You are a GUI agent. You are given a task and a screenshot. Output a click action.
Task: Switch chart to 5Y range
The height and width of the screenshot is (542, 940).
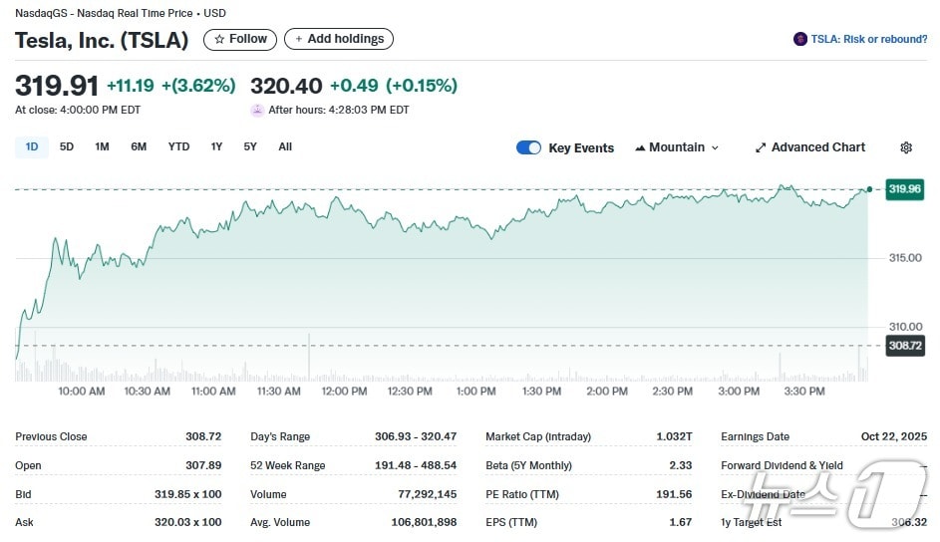tap(250, 146)
